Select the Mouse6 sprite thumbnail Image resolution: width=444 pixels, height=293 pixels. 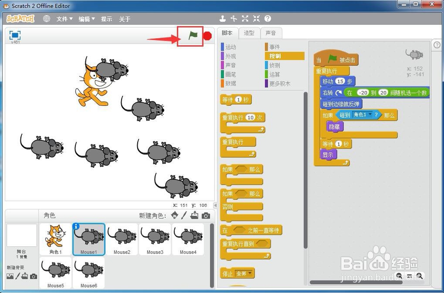(x=89, y=273)
